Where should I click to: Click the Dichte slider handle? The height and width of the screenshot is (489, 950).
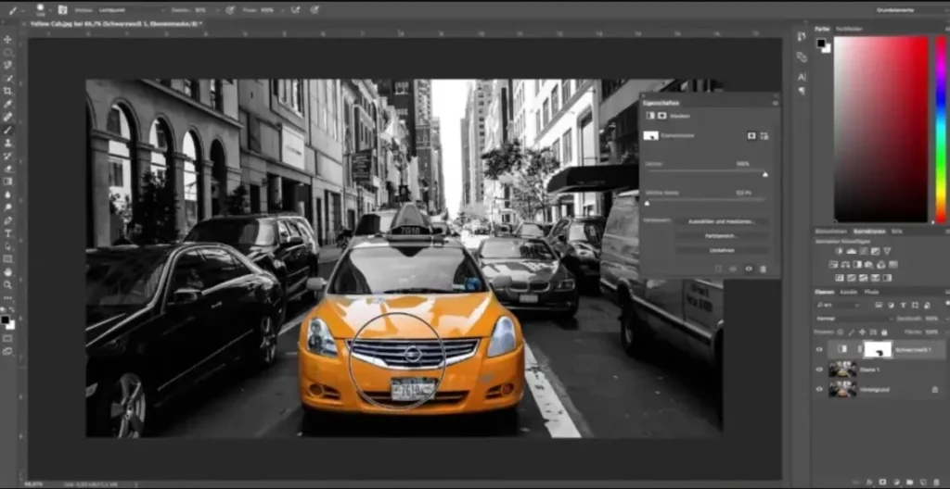(x=765, y=174)
